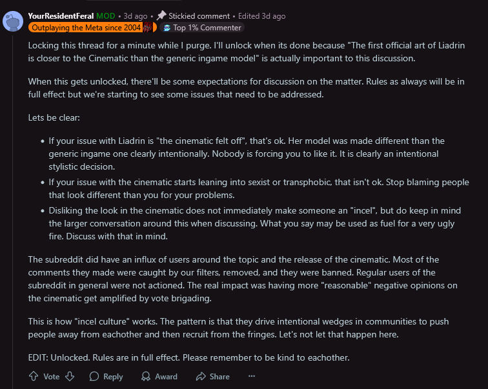Image resolution: width=488 pixels, height=389 pixels.
Task: Click the 'Share' text label
Action: coord(219,377)
